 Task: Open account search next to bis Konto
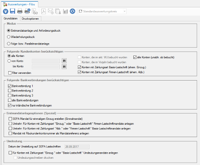[x=64, y=67]
